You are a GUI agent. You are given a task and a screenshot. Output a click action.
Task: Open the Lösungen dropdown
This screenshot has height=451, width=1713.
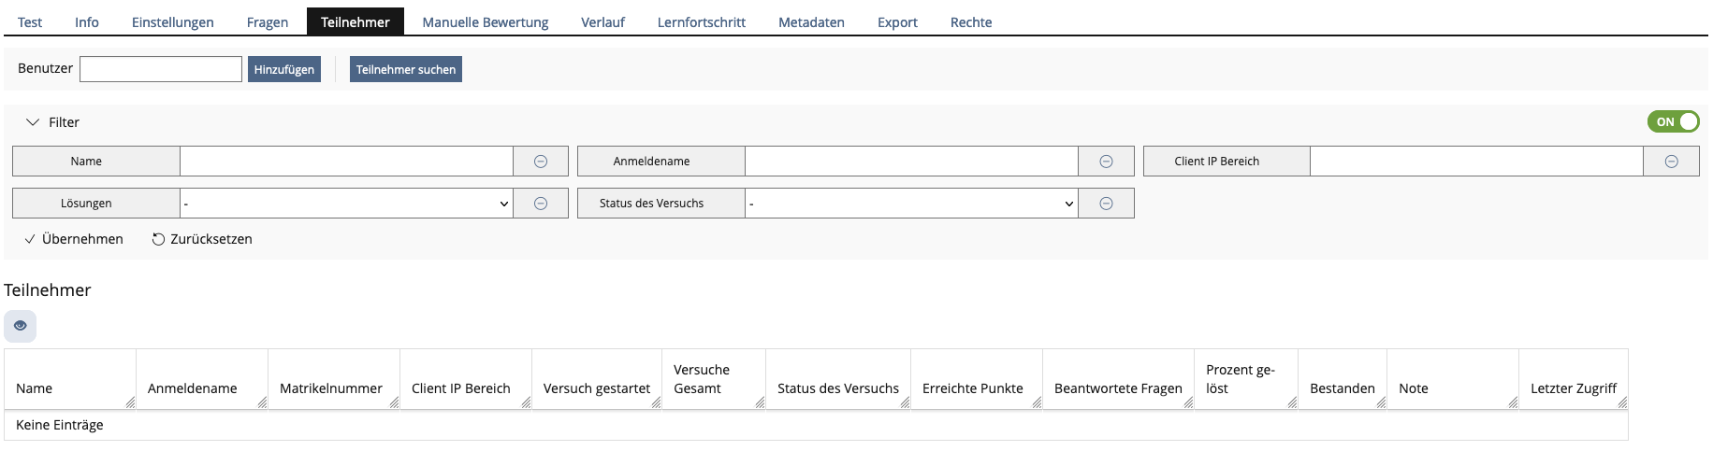coord(346,204)
